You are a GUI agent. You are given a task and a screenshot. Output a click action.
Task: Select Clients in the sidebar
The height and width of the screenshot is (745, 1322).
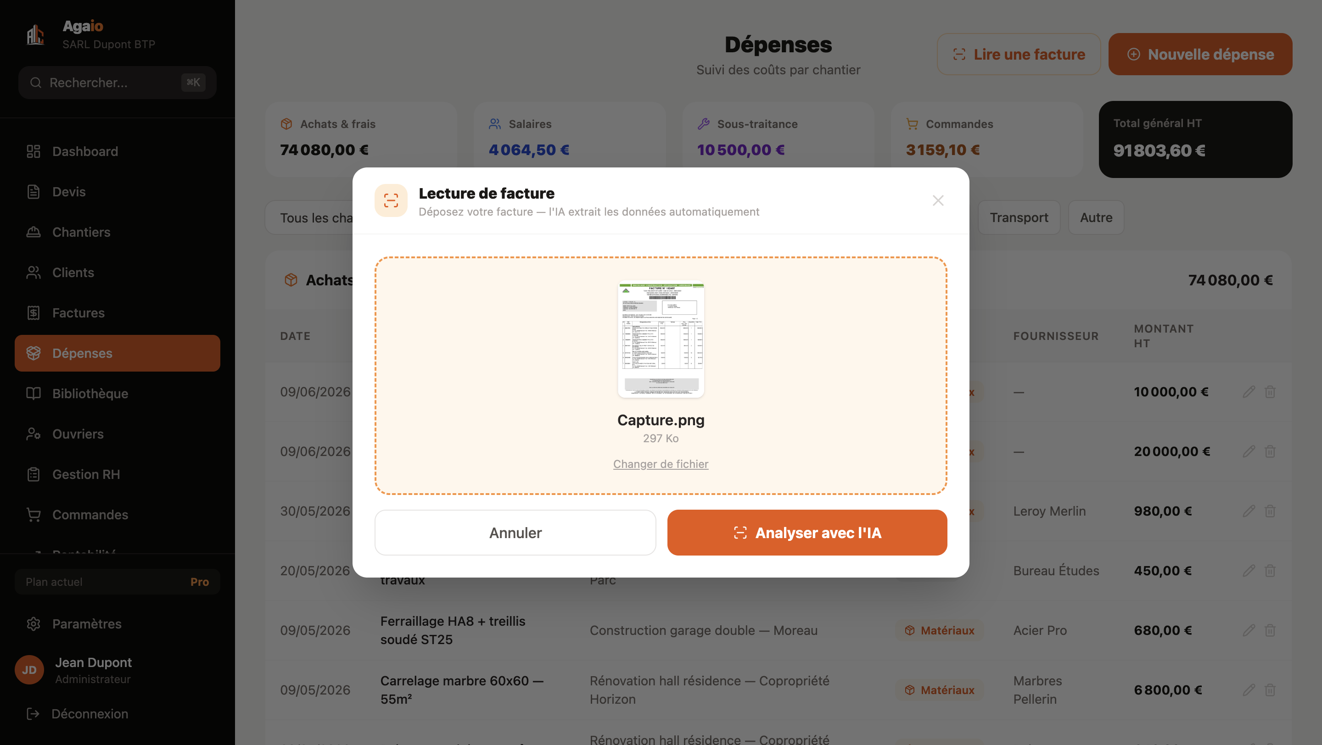point(117,272)
